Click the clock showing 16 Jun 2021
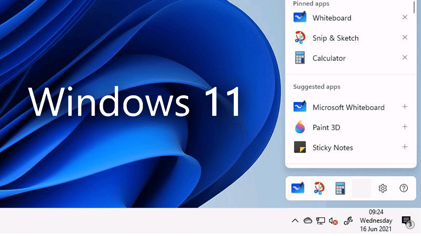This screenshot has width=421, height=236. coord(376,221)
